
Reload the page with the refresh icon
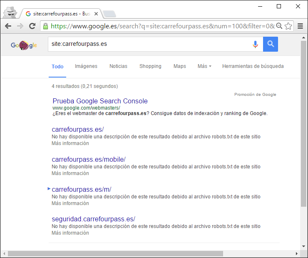[32, 26]
